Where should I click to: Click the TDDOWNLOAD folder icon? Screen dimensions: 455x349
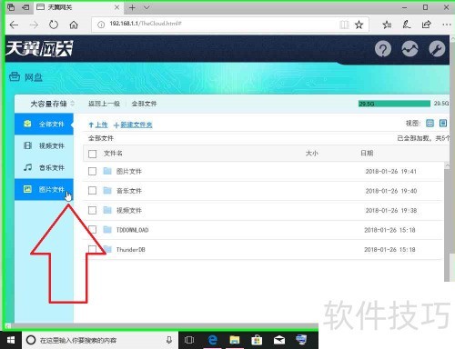[107, 229]
